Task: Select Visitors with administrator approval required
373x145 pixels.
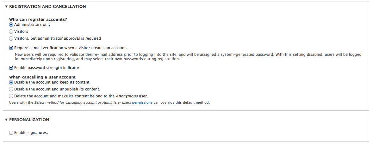Action: click(11, 38)
